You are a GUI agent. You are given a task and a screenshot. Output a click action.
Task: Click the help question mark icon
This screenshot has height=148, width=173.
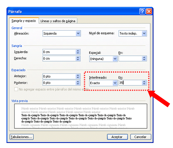(x=142, y=12)
